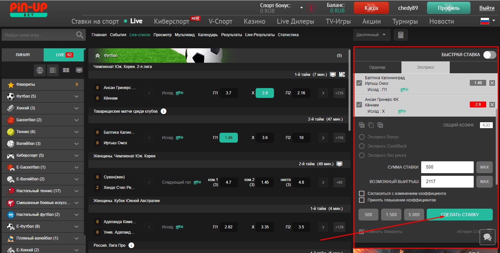500x253 pixels.
Task: Select list view icon in sidebar
Action: tap(53, 70)
